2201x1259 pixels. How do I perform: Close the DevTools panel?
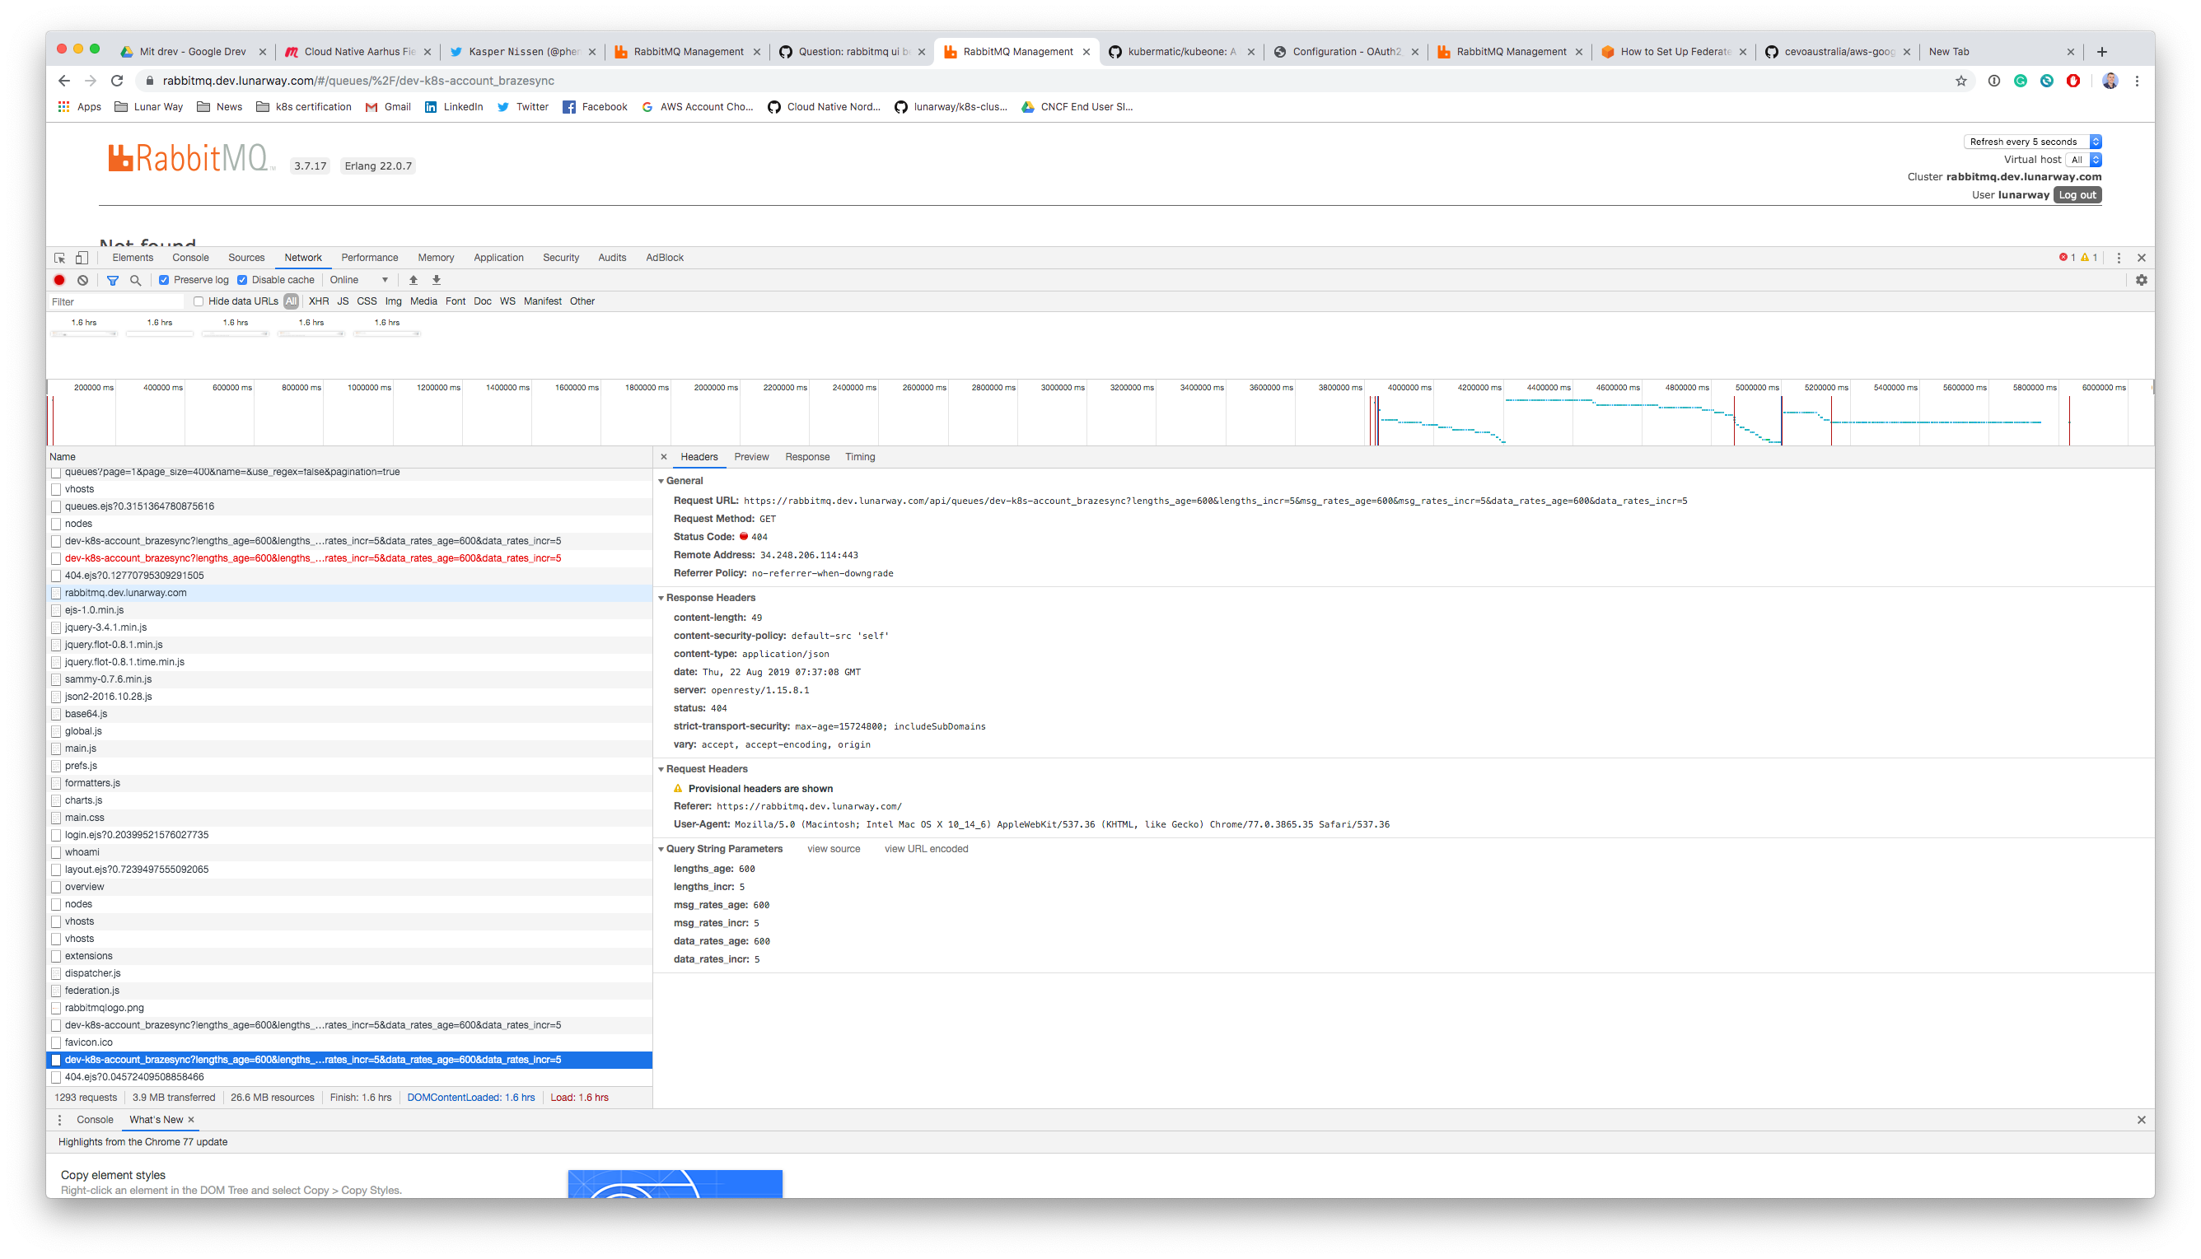(2142, 258)
